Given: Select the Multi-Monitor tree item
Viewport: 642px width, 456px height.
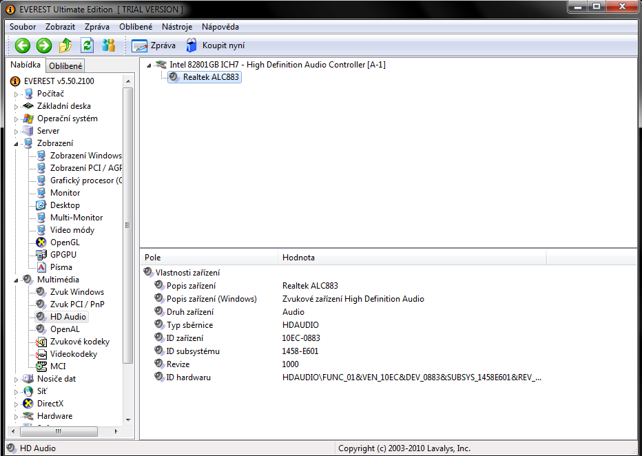Looking at the screenshot, I should tap(76, 218).
